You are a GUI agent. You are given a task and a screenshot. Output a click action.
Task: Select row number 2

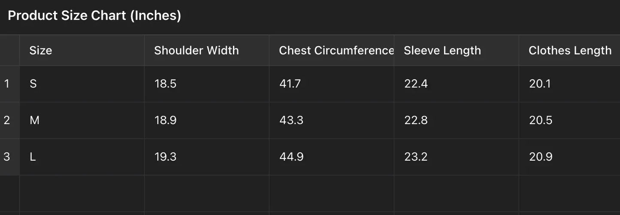7,120
